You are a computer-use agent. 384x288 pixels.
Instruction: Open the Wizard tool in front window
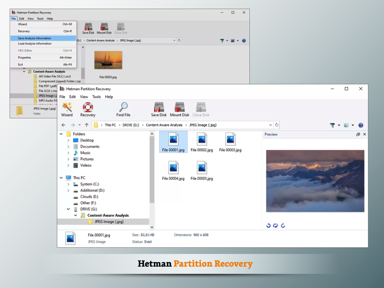[67, 109]
